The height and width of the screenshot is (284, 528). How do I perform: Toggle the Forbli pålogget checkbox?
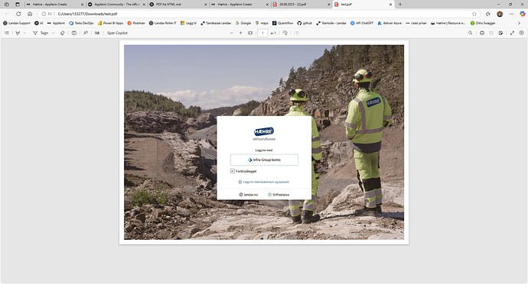point(233,171)
